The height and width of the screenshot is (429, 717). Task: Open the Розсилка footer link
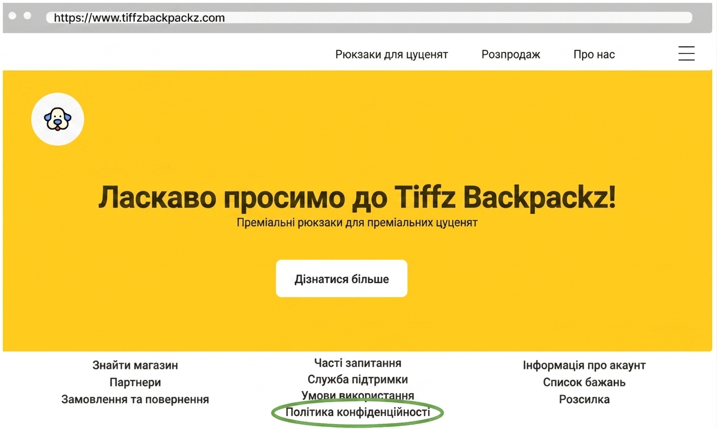click(x=584, y=400)
